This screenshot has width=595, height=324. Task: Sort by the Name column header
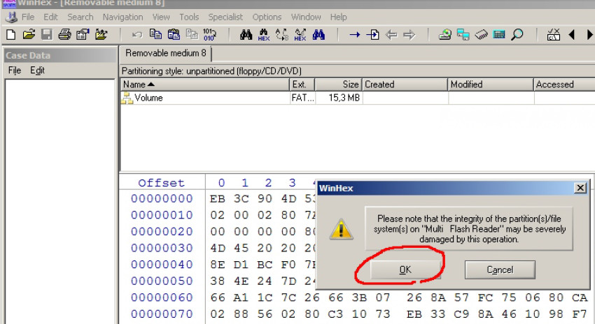pyautogui.click(x=204, y=84)
